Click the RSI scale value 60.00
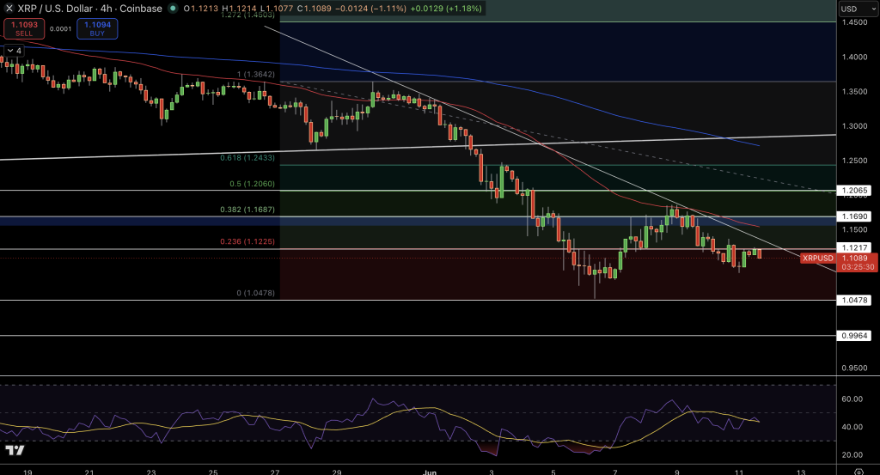The width and height of the screenshot is (880, 475). (852, 399)
